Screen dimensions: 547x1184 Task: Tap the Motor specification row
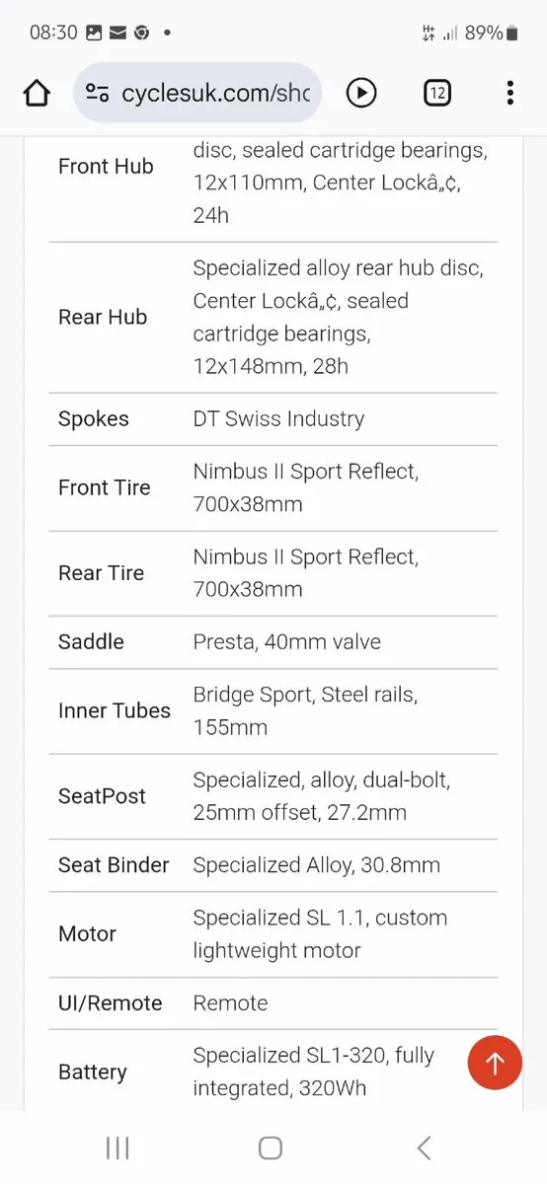(x=273, y=934)
